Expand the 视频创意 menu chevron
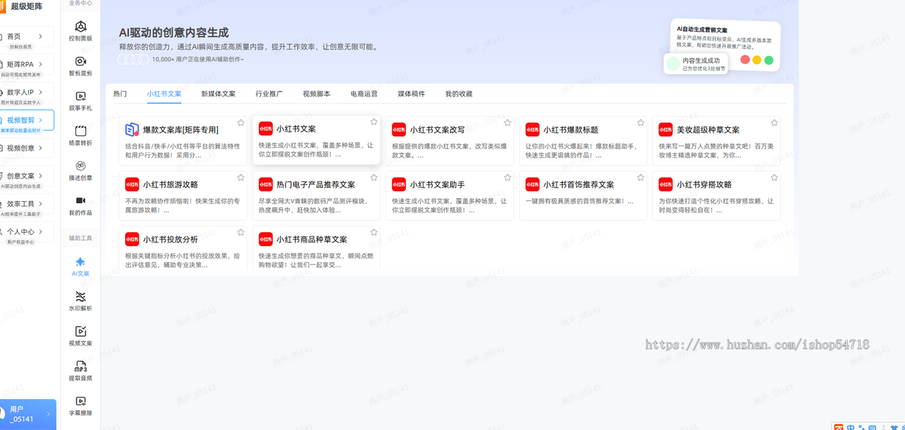Screen dimensions: 905x430 click(41, 148)
